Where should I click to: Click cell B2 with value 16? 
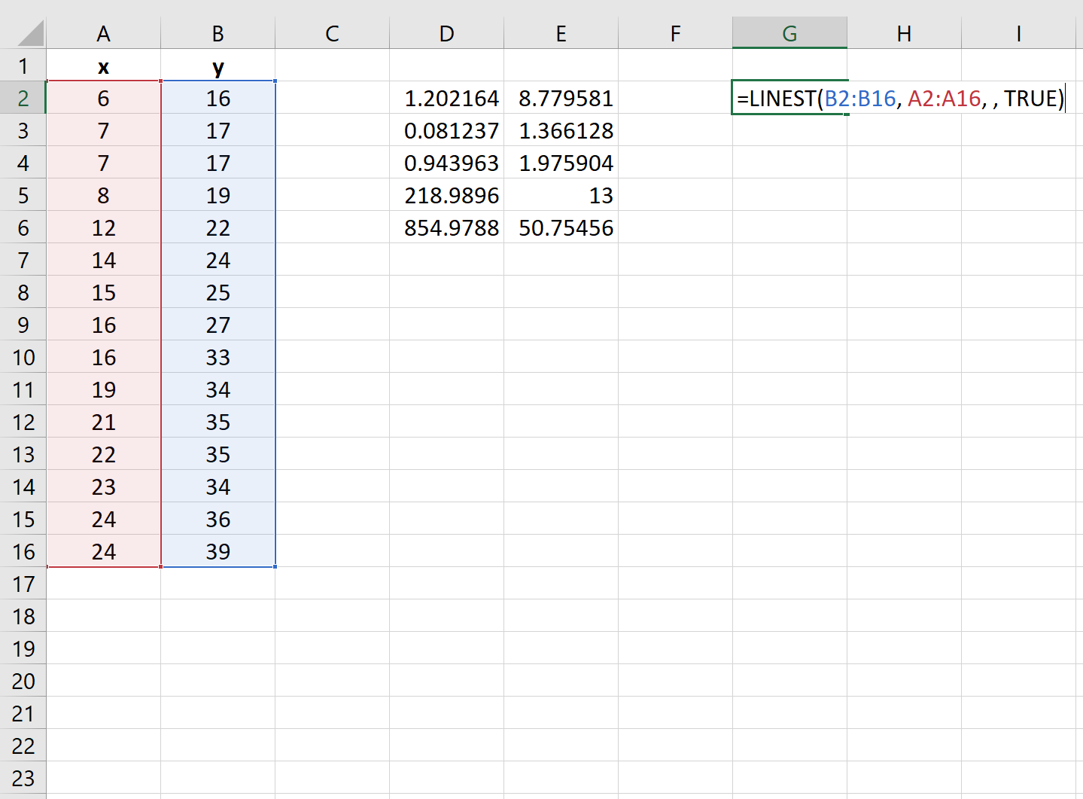tap(218, 98)
